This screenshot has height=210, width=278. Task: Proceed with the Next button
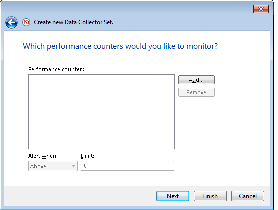click(x=173, y=196)
